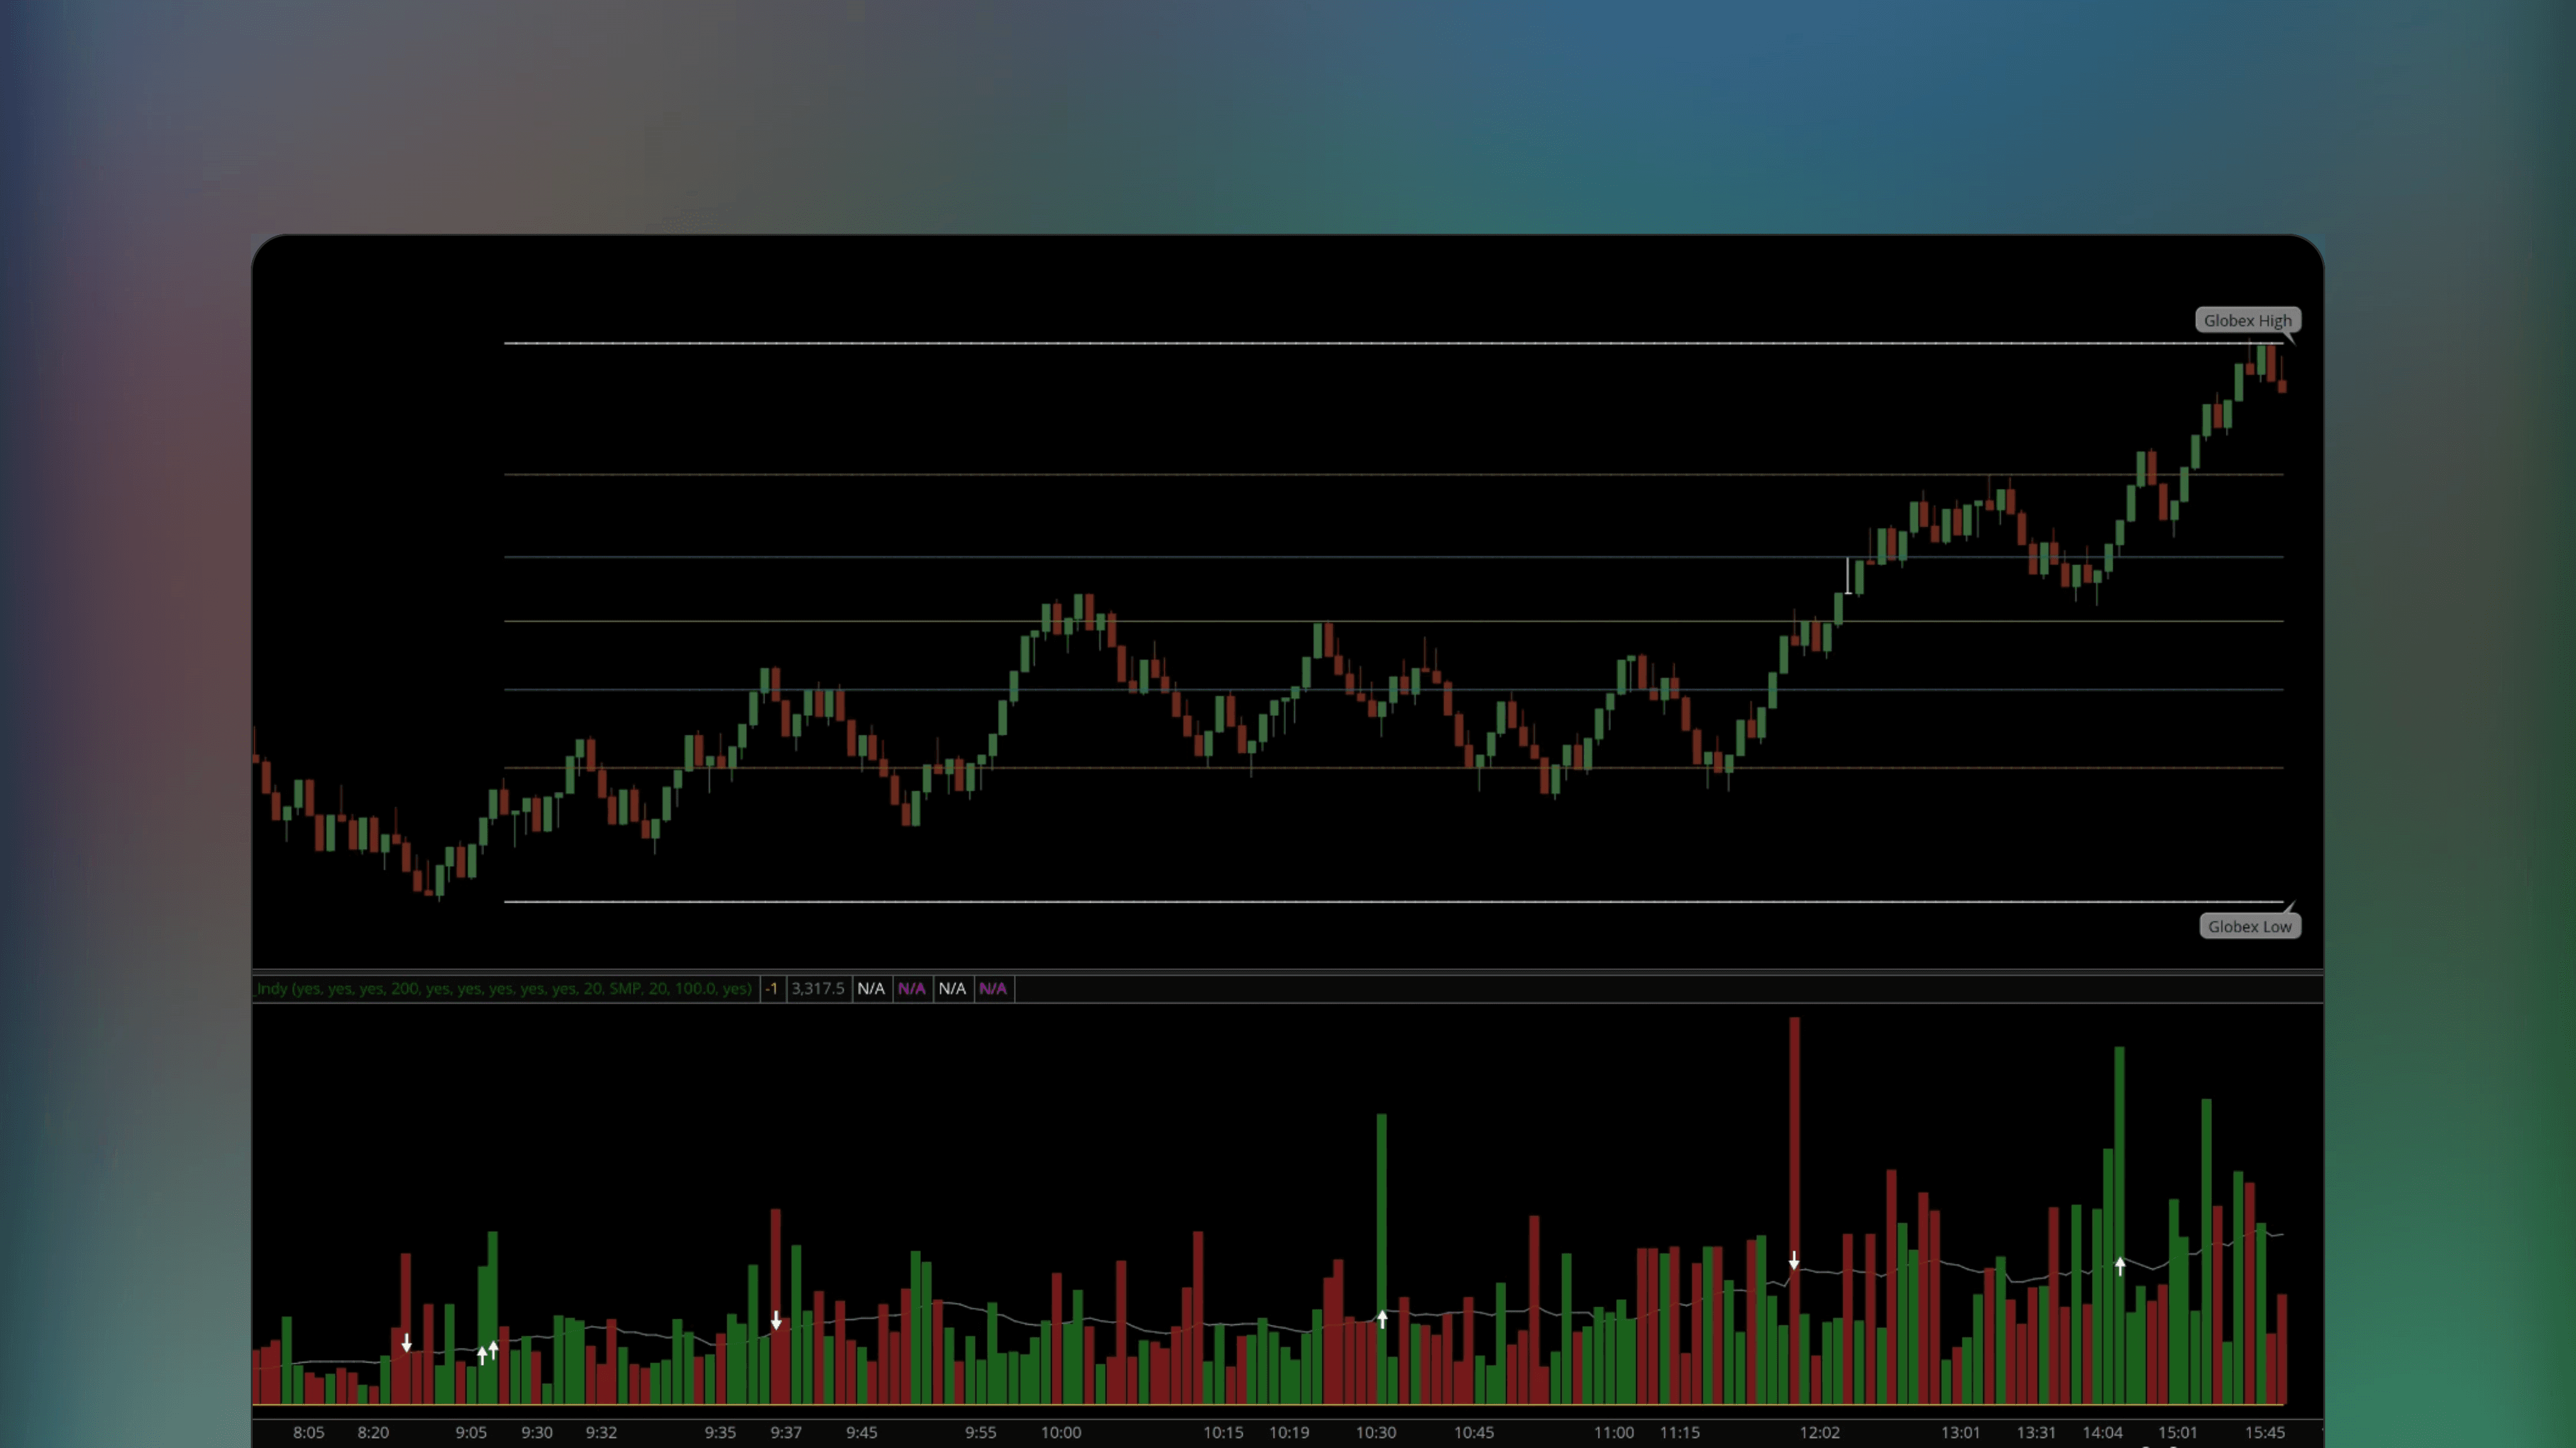Click the up arrow signal near the 14:04 volume bars
This screenshot has height=1448, width=2576.
[x=2120, y=1266]
